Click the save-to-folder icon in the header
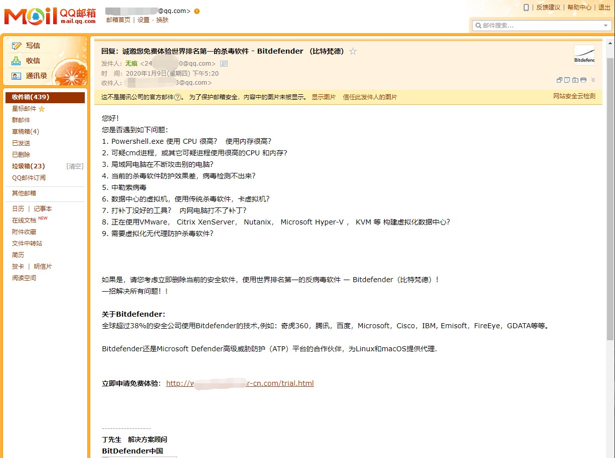This screenshot has width=615, height=458. pyautogui.click(x=575, y=80)
